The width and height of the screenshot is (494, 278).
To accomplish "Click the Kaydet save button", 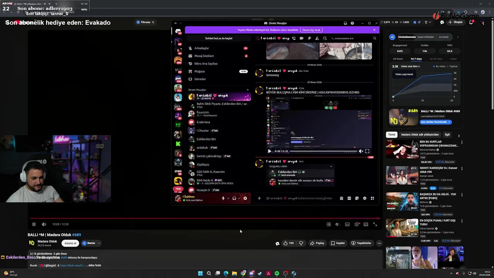I will click(x=338, y=243).
